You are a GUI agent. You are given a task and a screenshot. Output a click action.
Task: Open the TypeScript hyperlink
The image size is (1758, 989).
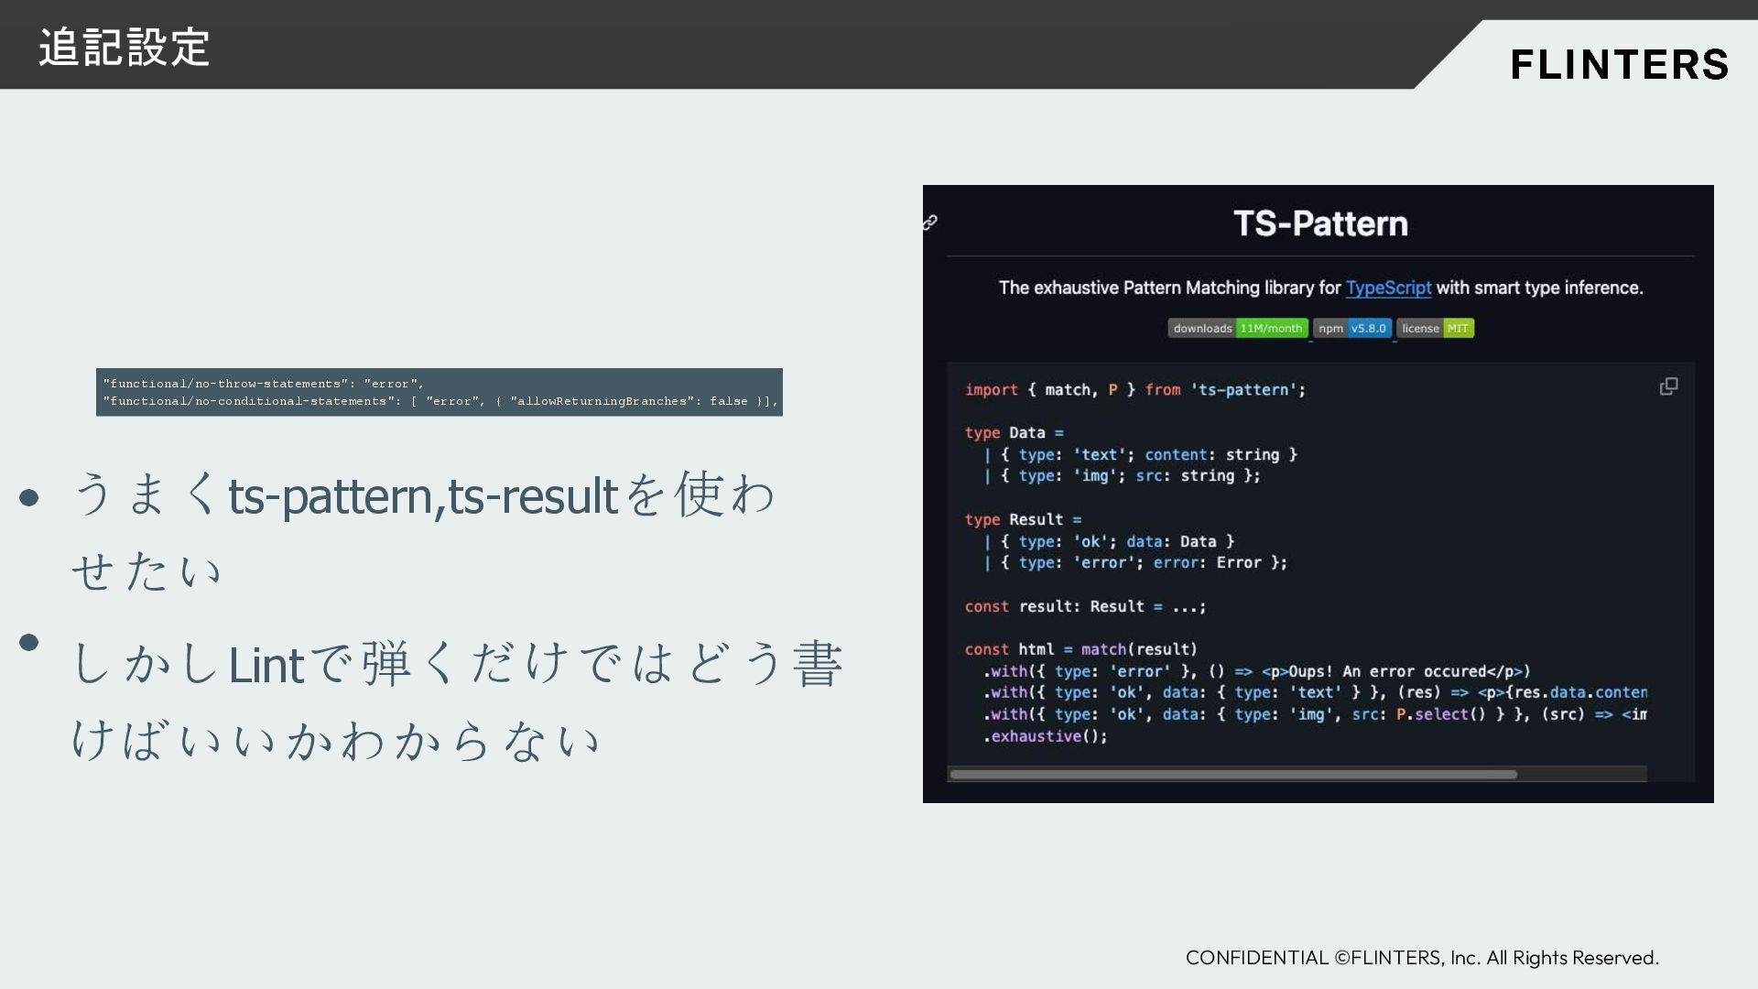[1387, 288]
